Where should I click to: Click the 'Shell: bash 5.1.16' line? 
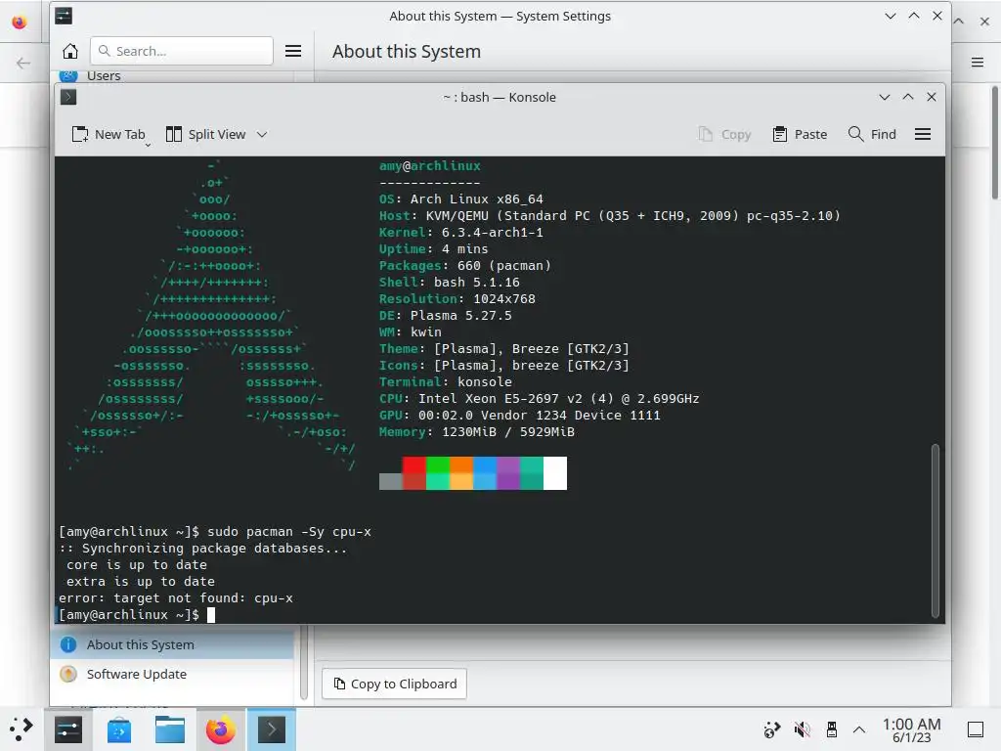coord(450,283)
